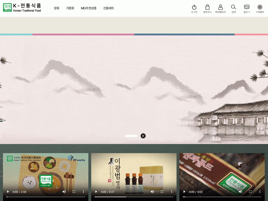This screenshot has width=268, height=201.
Task: Open more options on first video
Action: pyautogui.click(x=83, y=192)
